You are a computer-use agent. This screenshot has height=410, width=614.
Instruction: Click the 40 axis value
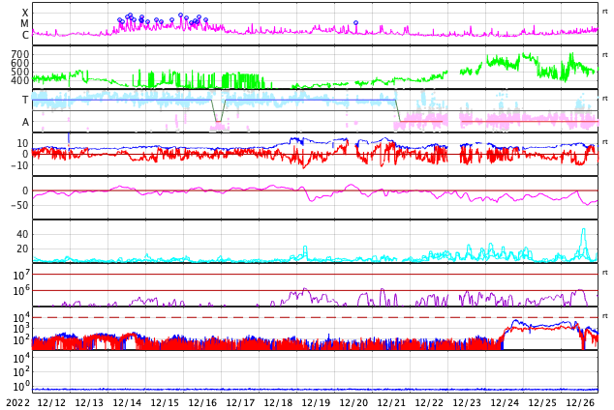click(x=22, y=235)
